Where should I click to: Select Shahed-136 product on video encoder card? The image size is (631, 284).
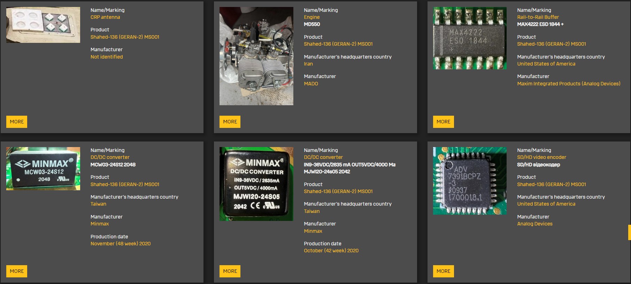pos(552,184)
